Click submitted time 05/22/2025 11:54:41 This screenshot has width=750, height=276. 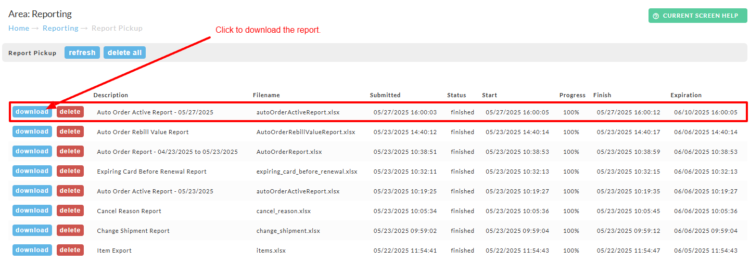pos(405,251)
